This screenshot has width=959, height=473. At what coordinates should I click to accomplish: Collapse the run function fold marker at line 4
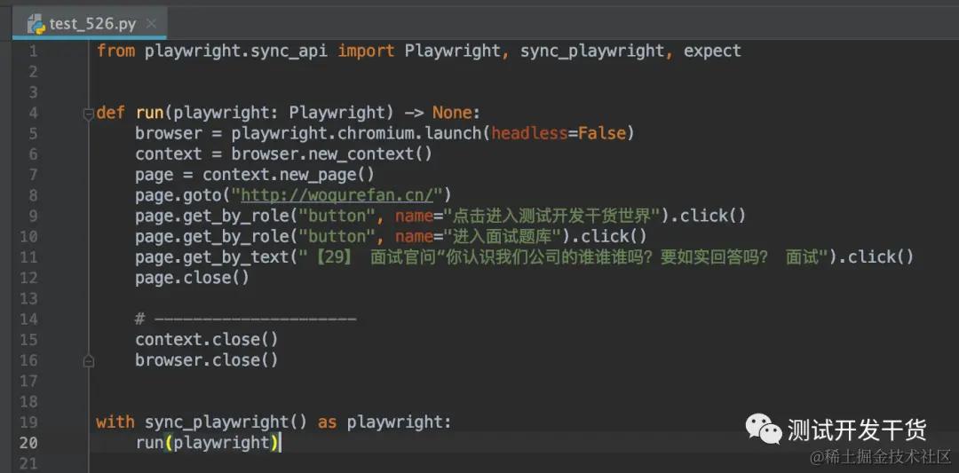(x=88, y=114)
